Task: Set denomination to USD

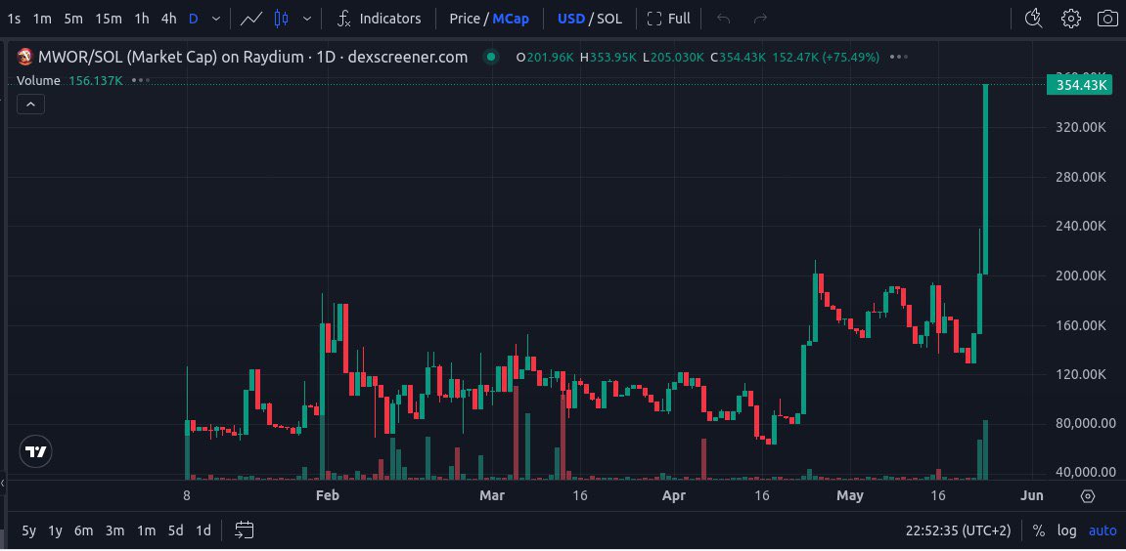Action: pos(571,19)
